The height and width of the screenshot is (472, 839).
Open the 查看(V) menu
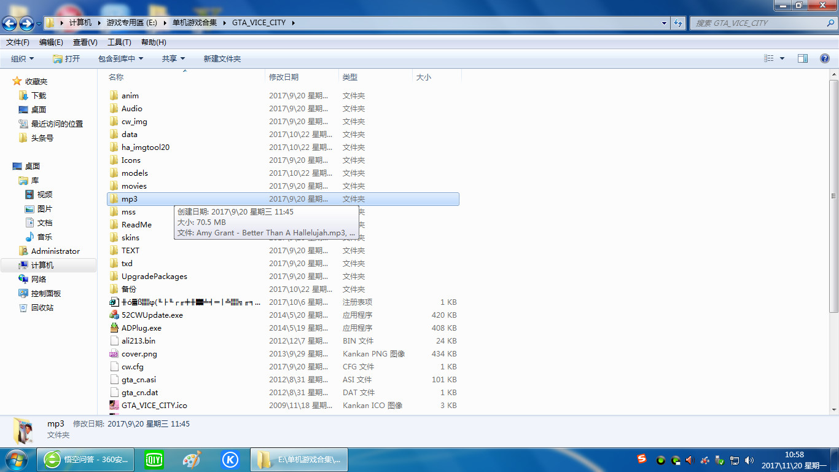(85, 42)
